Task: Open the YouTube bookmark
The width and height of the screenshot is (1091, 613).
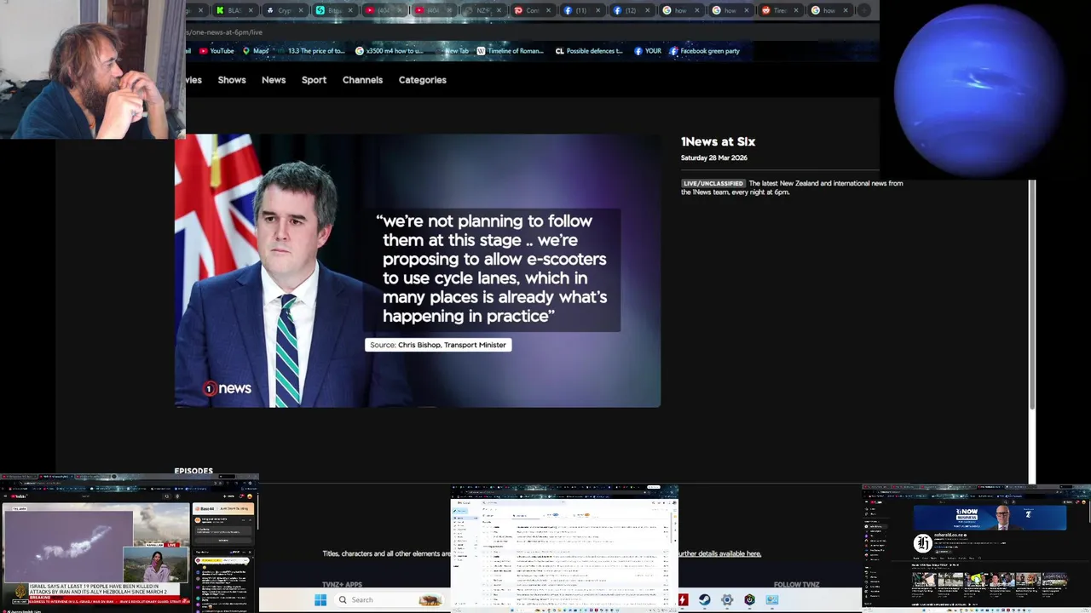Action: coord(216,51)
